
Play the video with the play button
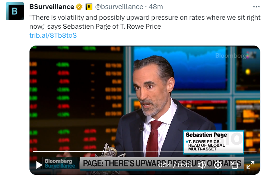[x=39, y=165]
